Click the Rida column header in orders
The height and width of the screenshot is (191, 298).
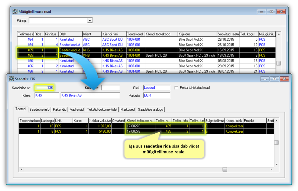(39, 34)
